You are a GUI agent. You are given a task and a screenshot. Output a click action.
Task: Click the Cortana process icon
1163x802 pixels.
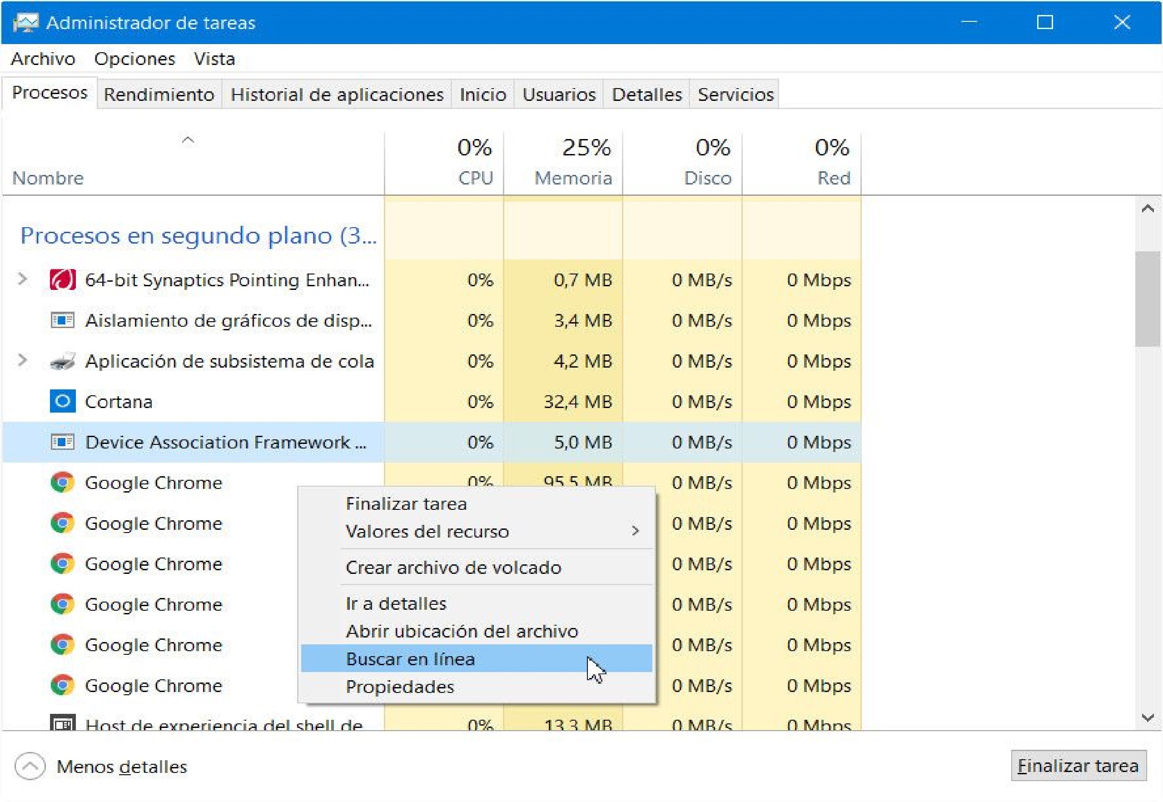(62, 402)
